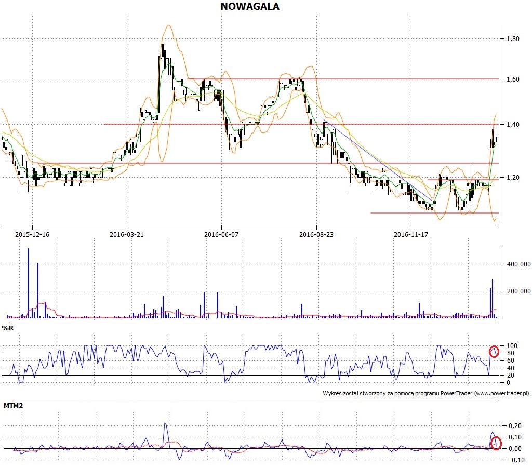Screen dimensions: 532x467
Task: Click the NOWAGALA chart title
Action: click(x=250, y=6)
